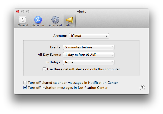Open the General preferences pane
This screenshot has width=163, height=114.
23,21
